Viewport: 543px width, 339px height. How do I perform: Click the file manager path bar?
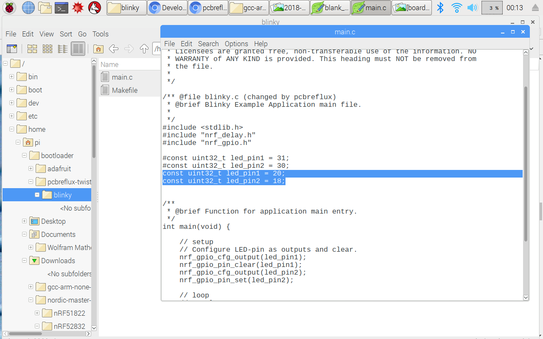click(x=157, y=49)
